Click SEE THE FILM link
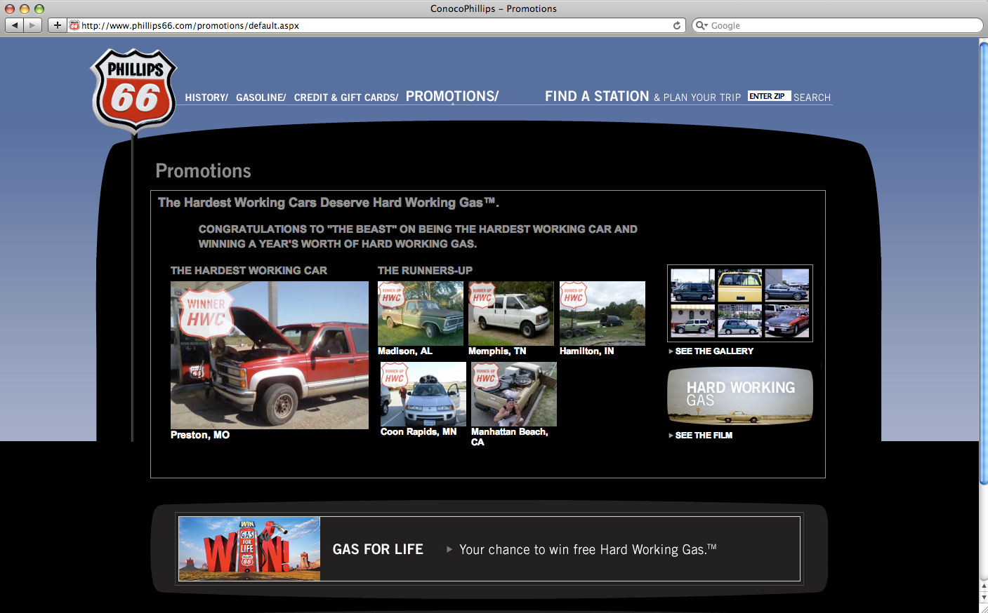This screenshot has height=613, width=988. click(x=704, y=436)
